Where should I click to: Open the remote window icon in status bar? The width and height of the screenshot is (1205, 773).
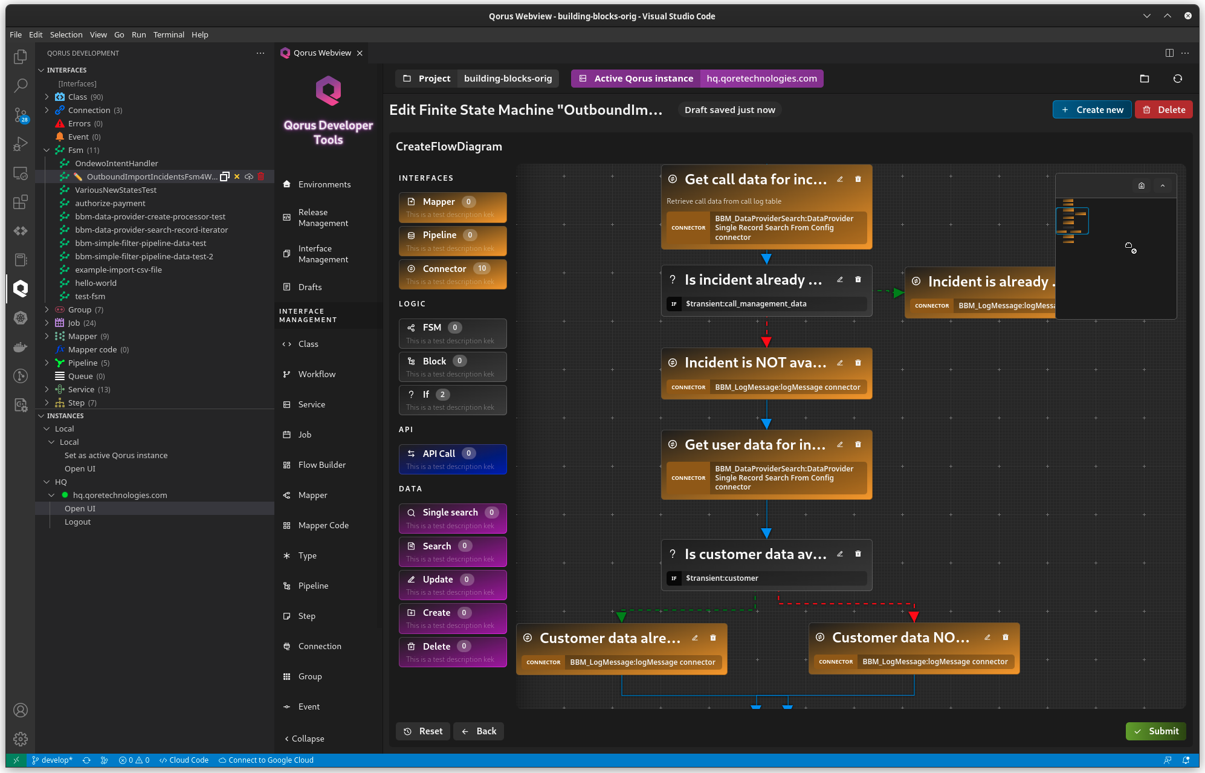(x=16, y=760)
